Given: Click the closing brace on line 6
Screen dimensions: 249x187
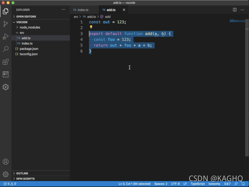Looking at the screenshot, I should click(x=90, y=51).
